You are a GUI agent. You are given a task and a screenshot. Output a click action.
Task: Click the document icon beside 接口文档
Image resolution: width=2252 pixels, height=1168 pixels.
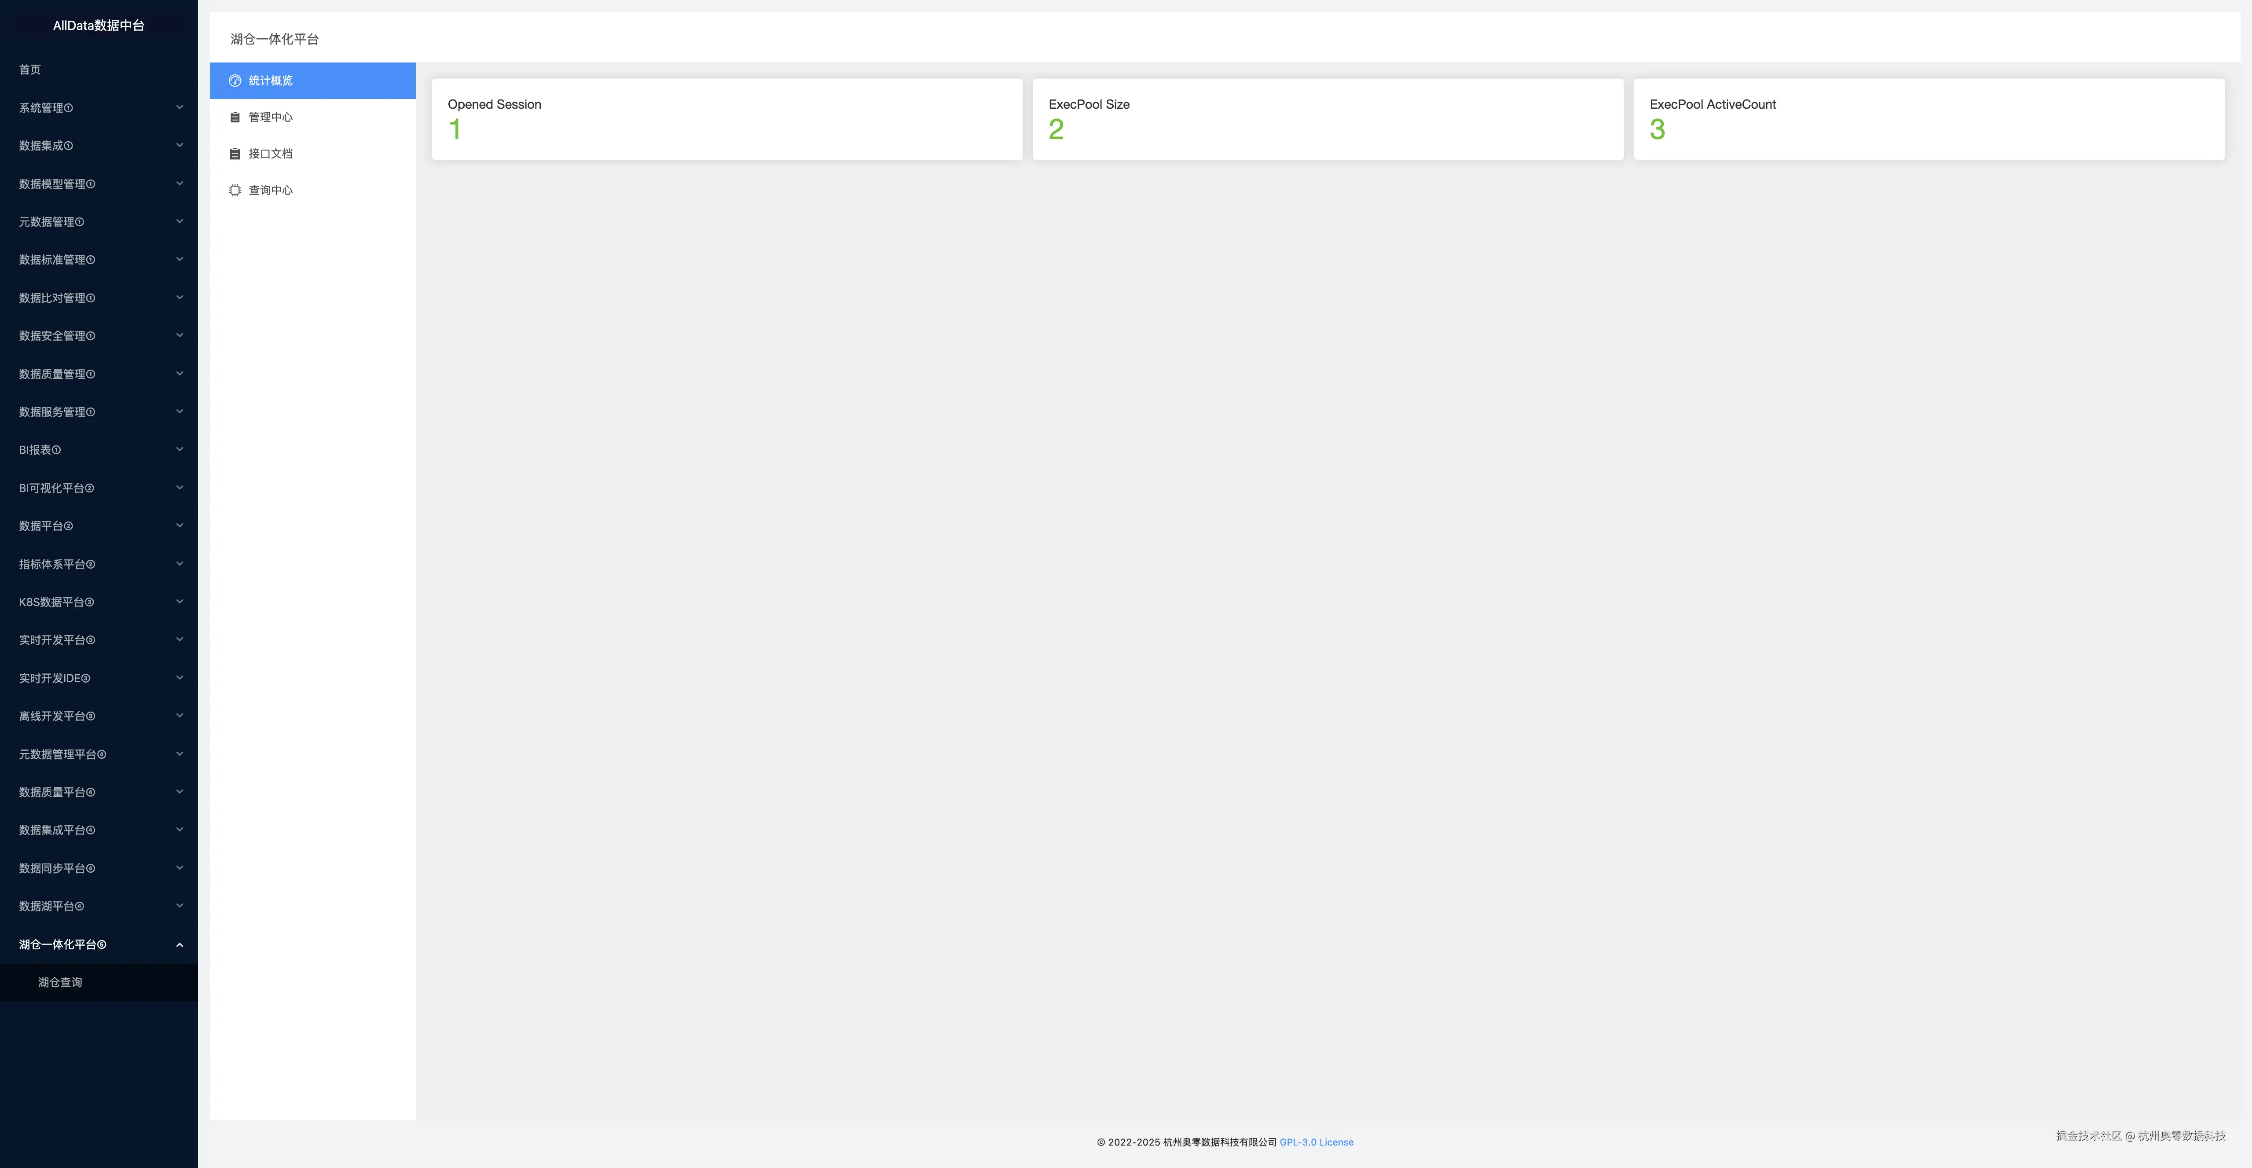pos(234,154)
